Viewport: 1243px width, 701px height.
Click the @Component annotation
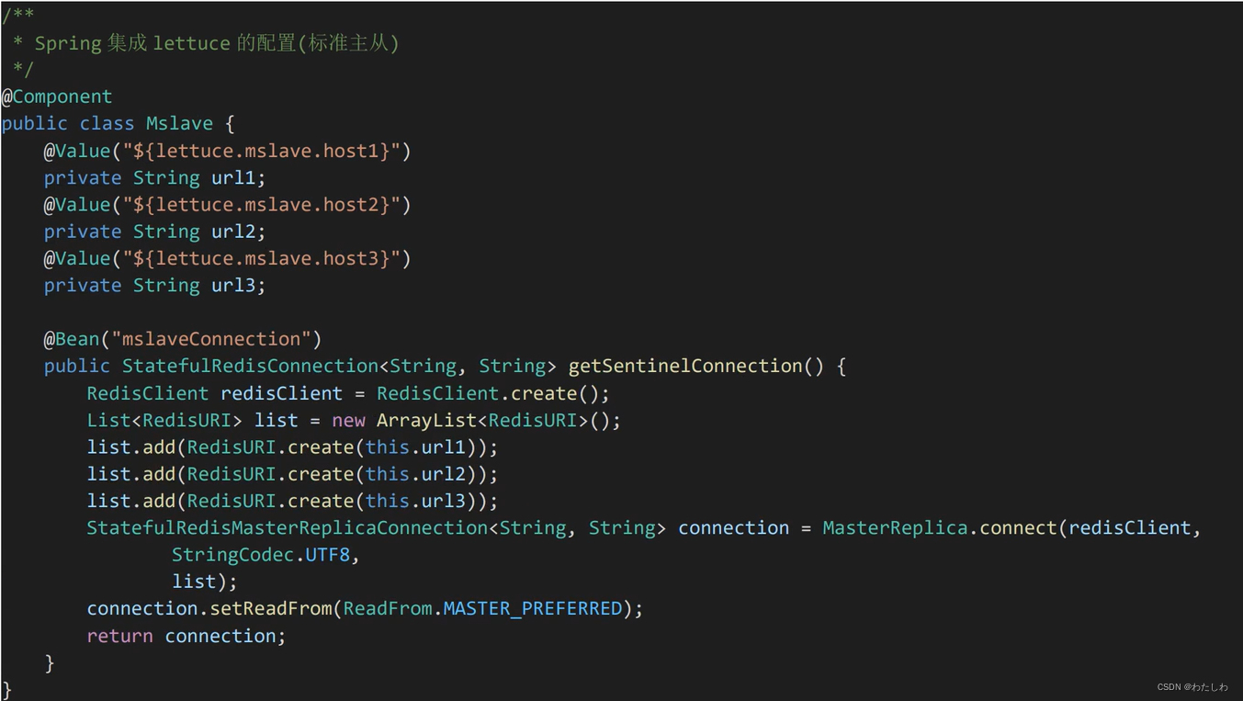point(57,96)
